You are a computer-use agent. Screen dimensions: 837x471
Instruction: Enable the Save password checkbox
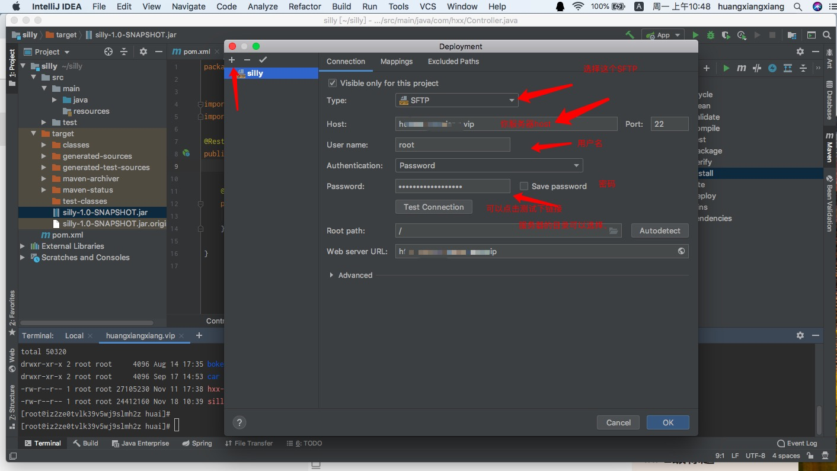pos(524,186)
